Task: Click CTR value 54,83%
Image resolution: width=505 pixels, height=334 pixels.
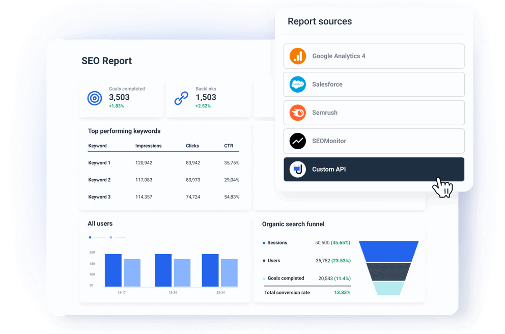Action: point(232,197)
